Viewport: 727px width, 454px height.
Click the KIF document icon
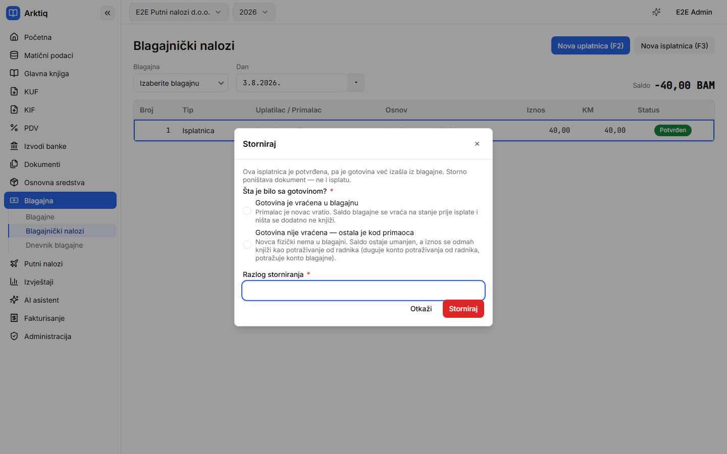[14, 109]
